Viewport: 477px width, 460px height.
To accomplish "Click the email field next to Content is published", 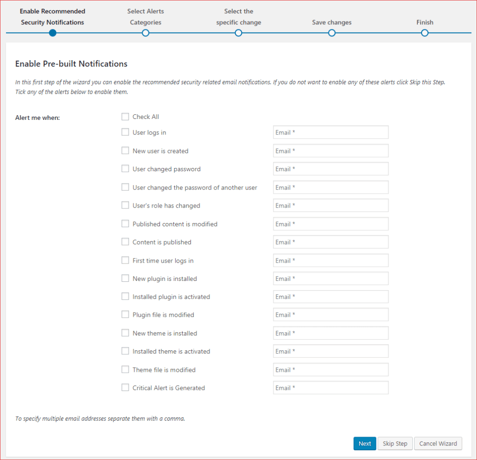I will click(x=330, y=242).
